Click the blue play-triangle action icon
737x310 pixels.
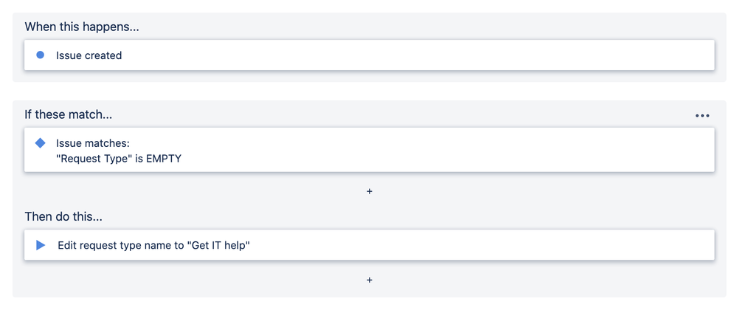coord(41,245)
